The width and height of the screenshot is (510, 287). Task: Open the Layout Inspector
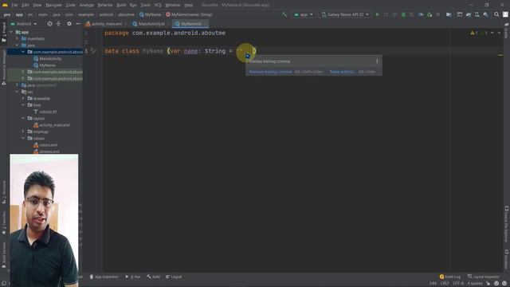[484, 277]
